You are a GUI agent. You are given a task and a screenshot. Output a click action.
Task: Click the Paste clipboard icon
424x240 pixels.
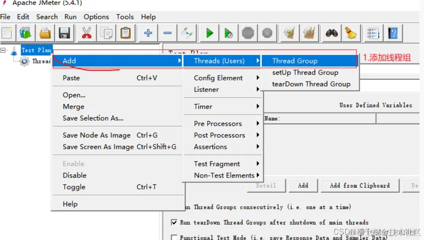tap(125, 33)
